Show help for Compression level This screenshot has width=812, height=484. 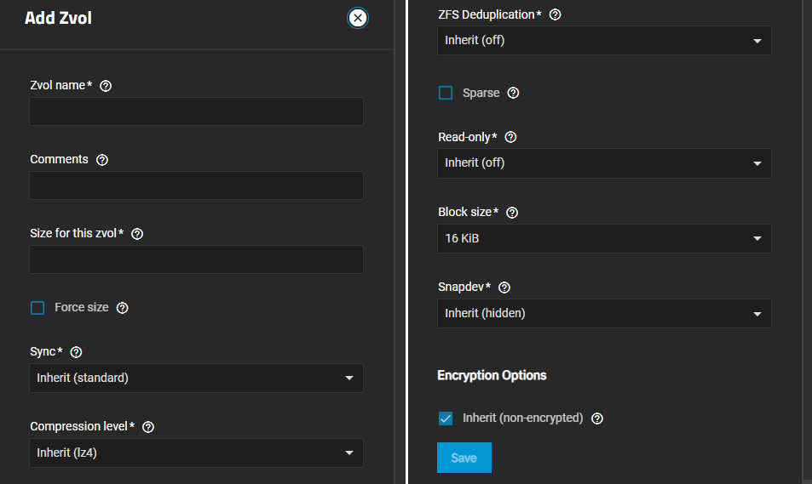pyautogui.click(x=148, y=427)
